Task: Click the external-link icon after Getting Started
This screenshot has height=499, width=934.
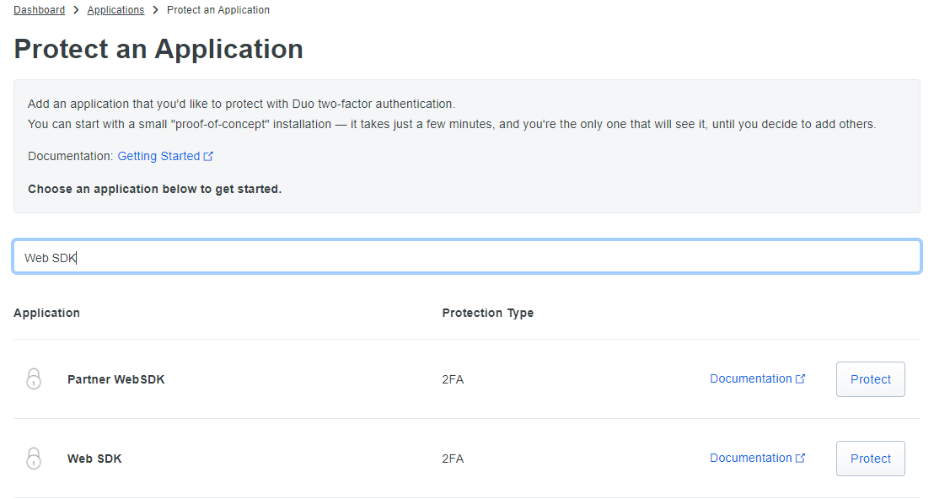Action: coord(207,156)
